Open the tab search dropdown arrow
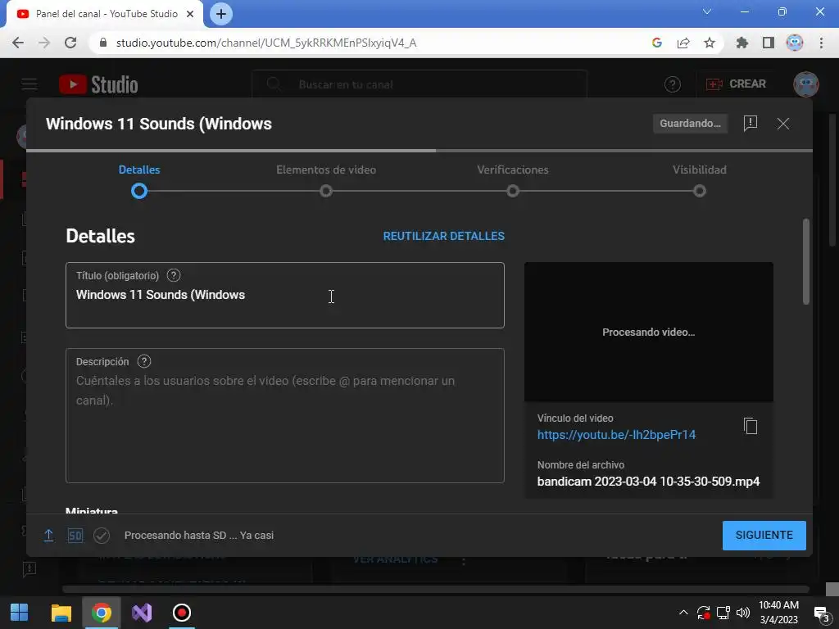The height and width of the screenshot is (629, 839). (x=707, y=11)
